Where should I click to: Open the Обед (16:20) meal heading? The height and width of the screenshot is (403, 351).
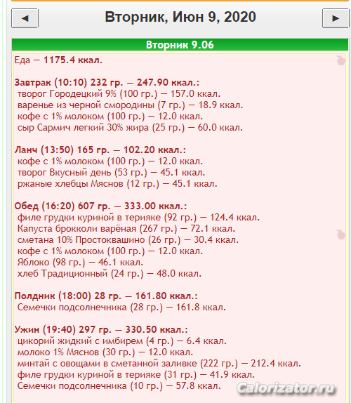[100, 206]
